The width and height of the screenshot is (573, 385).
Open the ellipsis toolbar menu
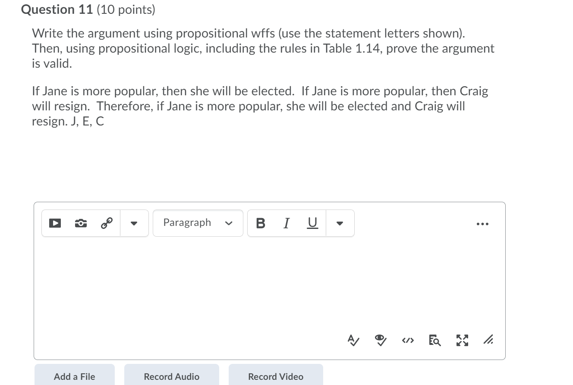(482, 223)
